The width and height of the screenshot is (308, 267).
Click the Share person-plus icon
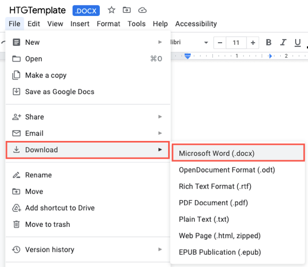coord(17,117)
